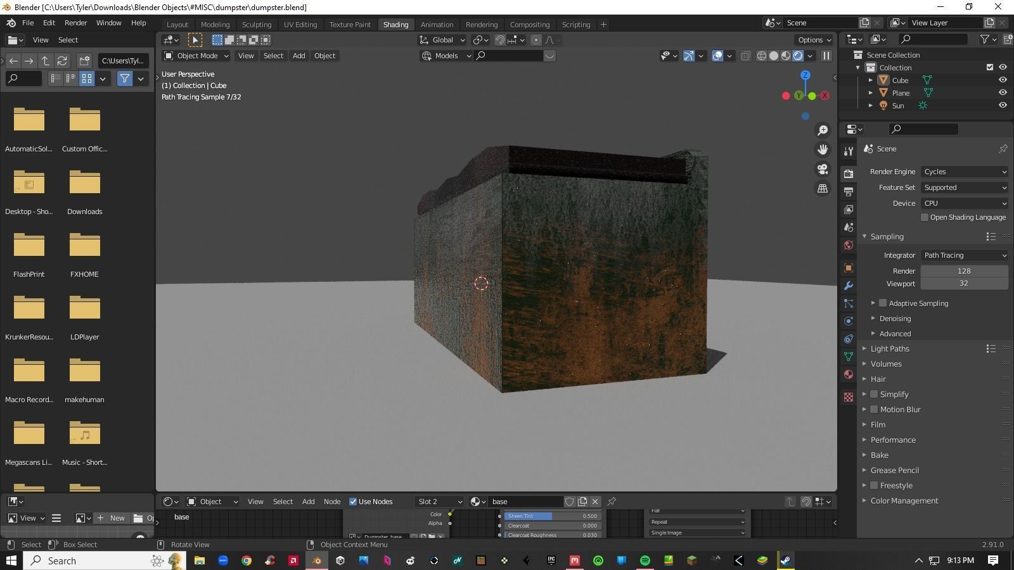Image resolution: width=1014 pixels, height=570 pixels.
Task: Open the Downloads folder
Action: coord(85,191)
